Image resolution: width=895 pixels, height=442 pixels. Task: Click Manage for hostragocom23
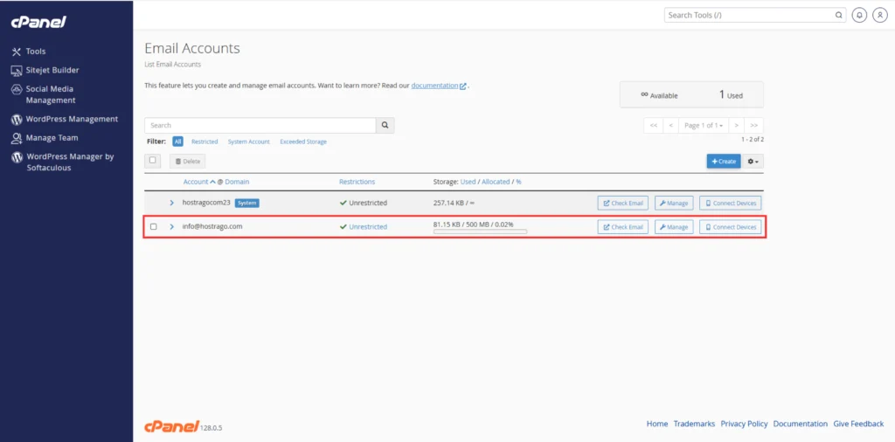[674, 203]
